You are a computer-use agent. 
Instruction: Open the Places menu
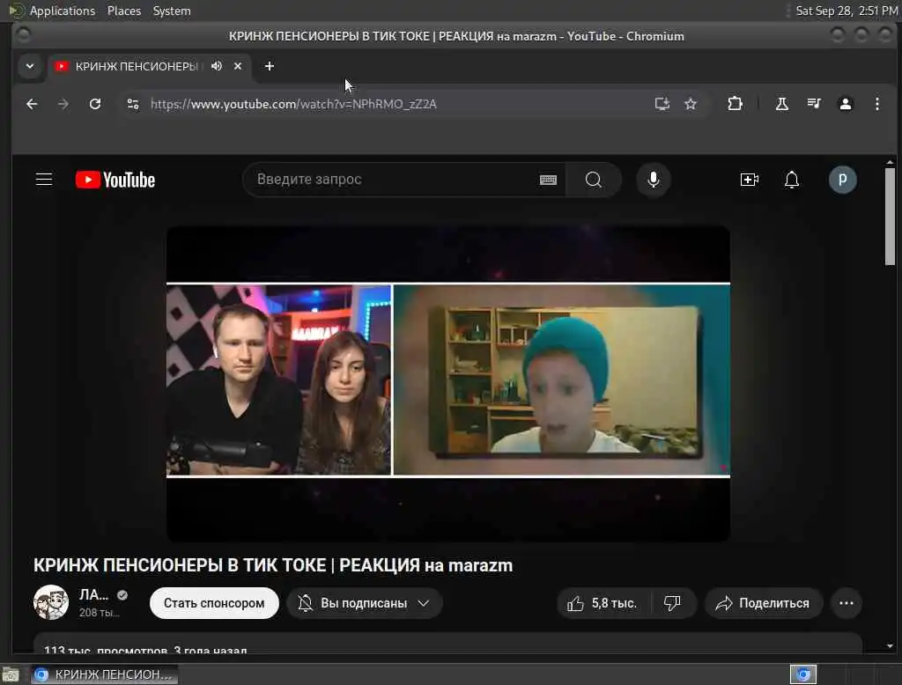(123, 11)
